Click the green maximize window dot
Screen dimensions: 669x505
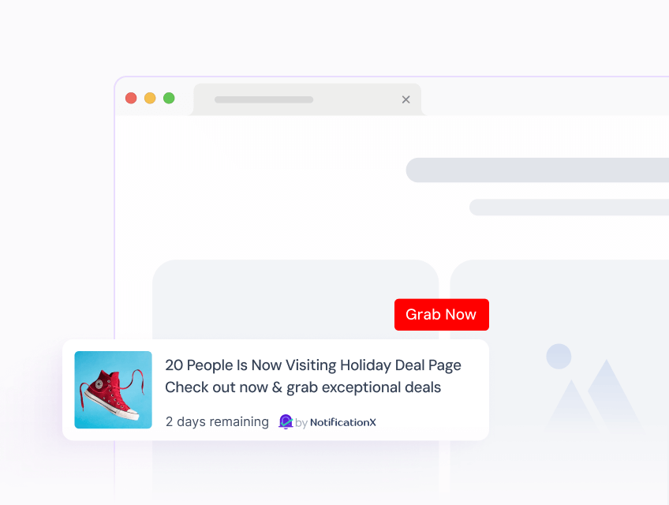point(169,98)
